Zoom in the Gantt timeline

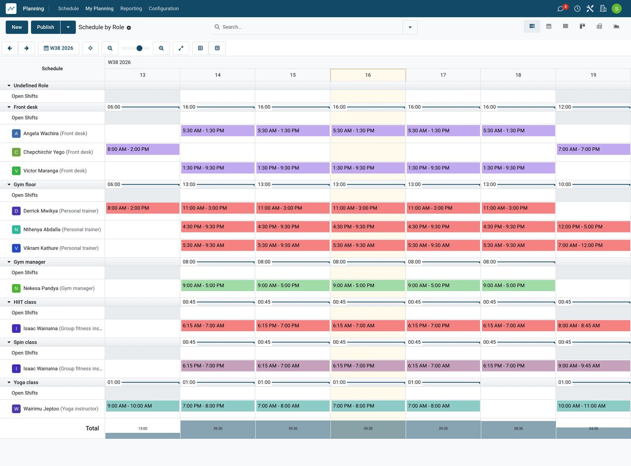pos(161,48)
